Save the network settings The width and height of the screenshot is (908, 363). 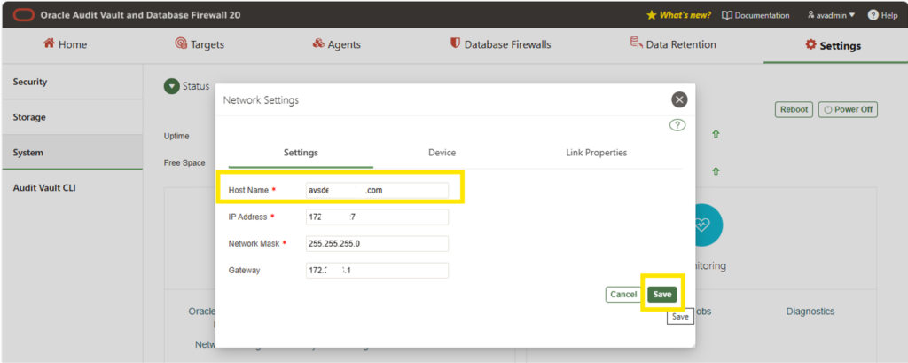661,295
